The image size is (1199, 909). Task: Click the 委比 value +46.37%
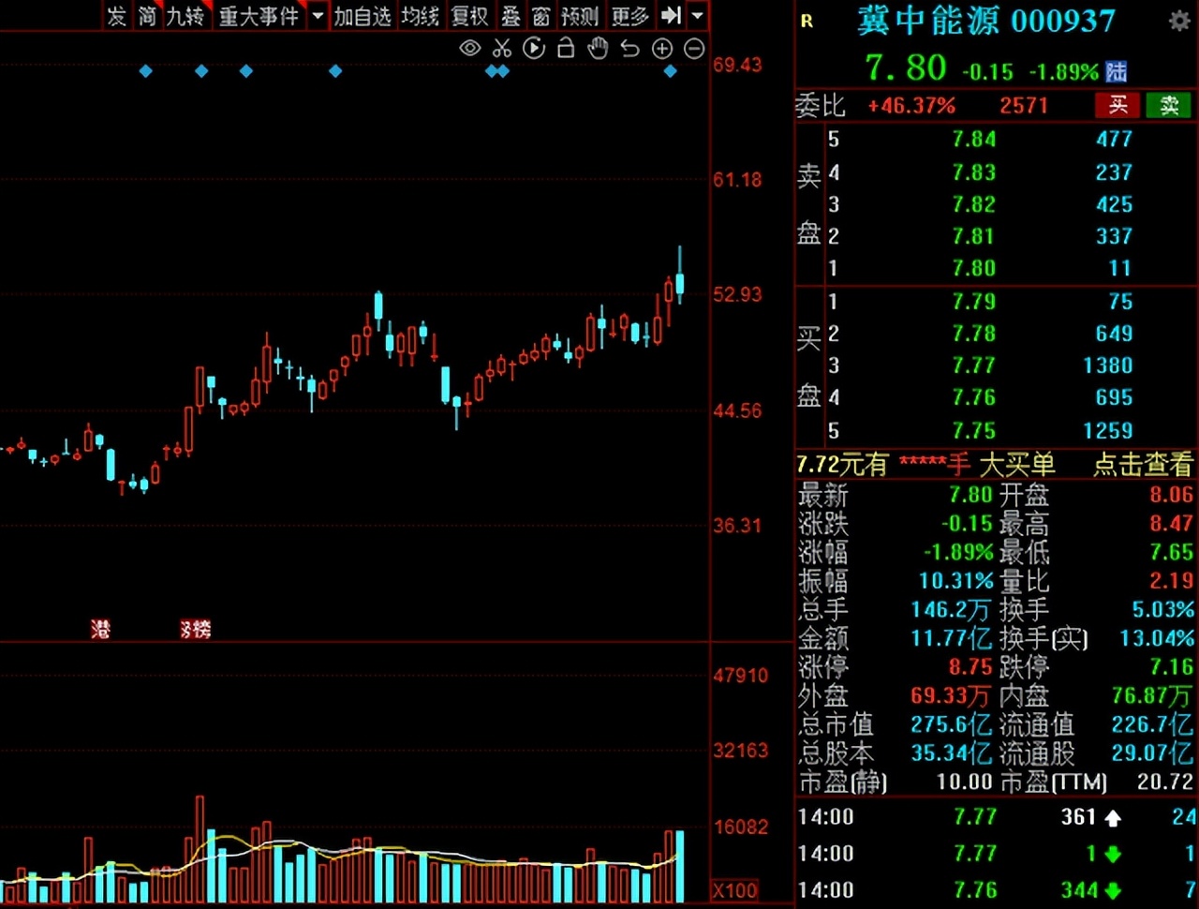click(x=911, y=106)
